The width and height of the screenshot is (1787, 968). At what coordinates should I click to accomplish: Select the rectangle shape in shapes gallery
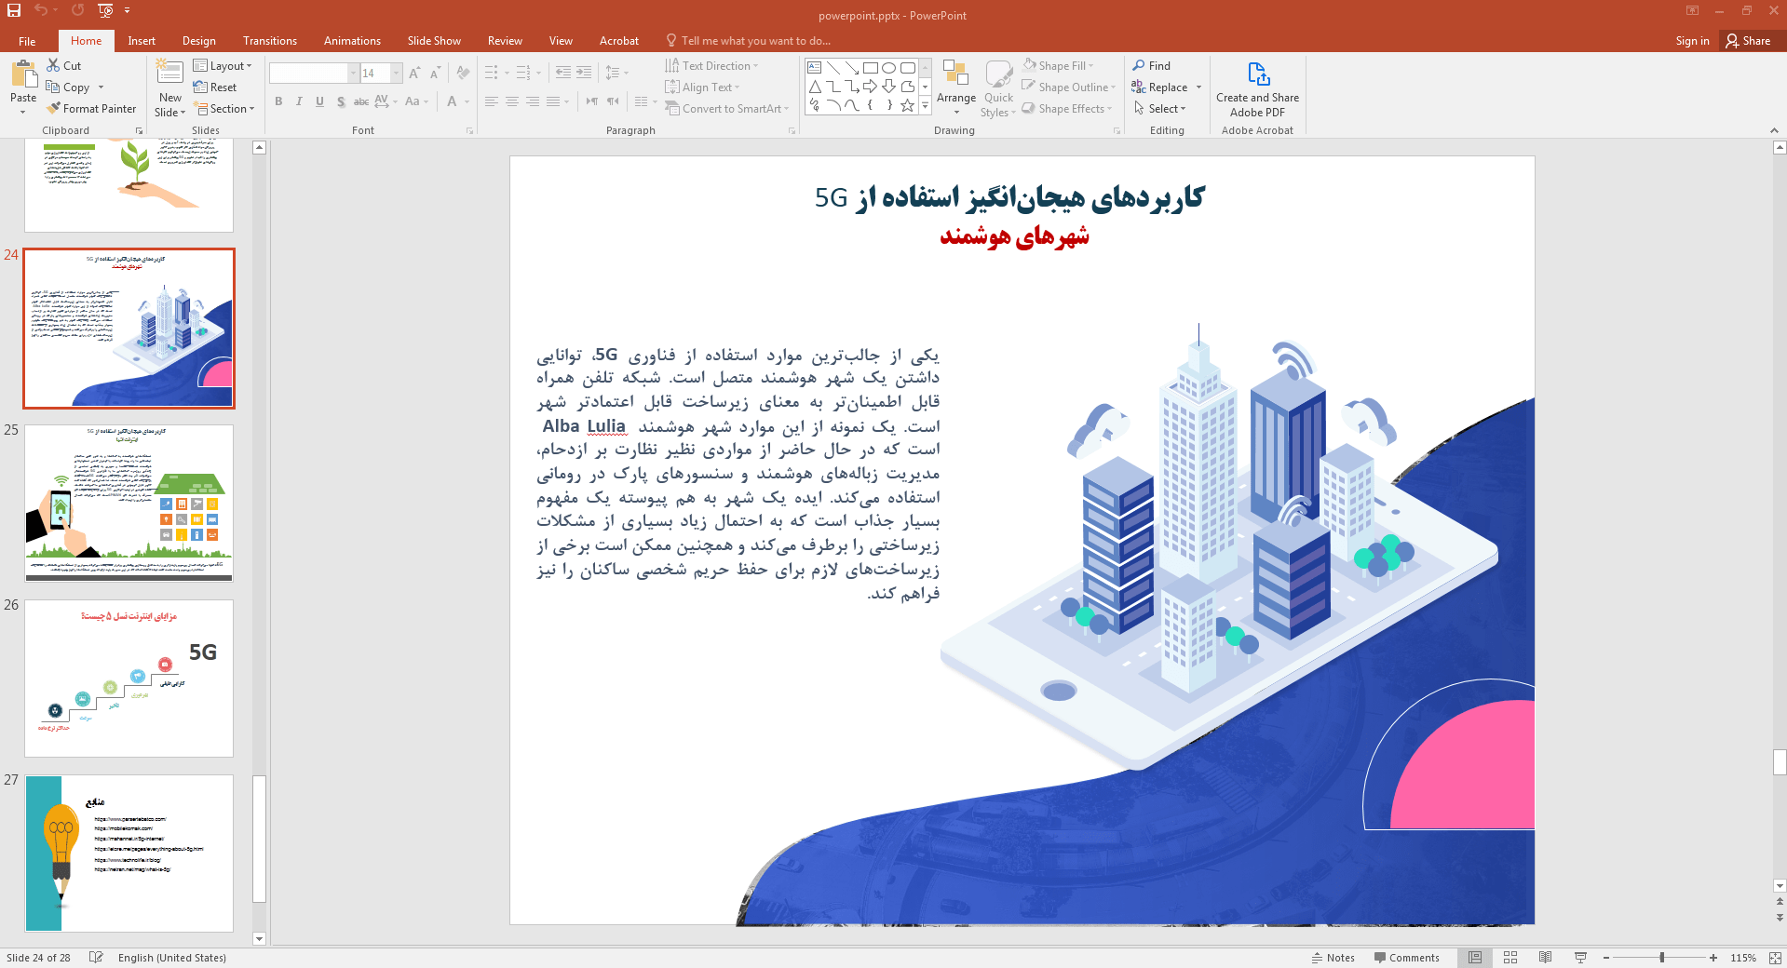[x=870, y=68]
